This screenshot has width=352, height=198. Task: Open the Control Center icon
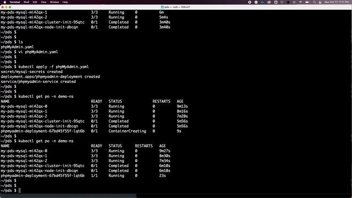pos(320,2)
